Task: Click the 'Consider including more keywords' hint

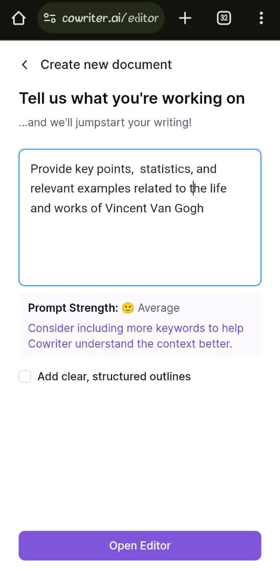Action: pyautogui.click(x=136, y=336)
